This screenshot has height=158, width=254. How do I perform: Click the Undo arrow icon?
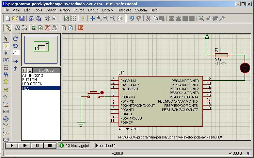coord(132,19)
